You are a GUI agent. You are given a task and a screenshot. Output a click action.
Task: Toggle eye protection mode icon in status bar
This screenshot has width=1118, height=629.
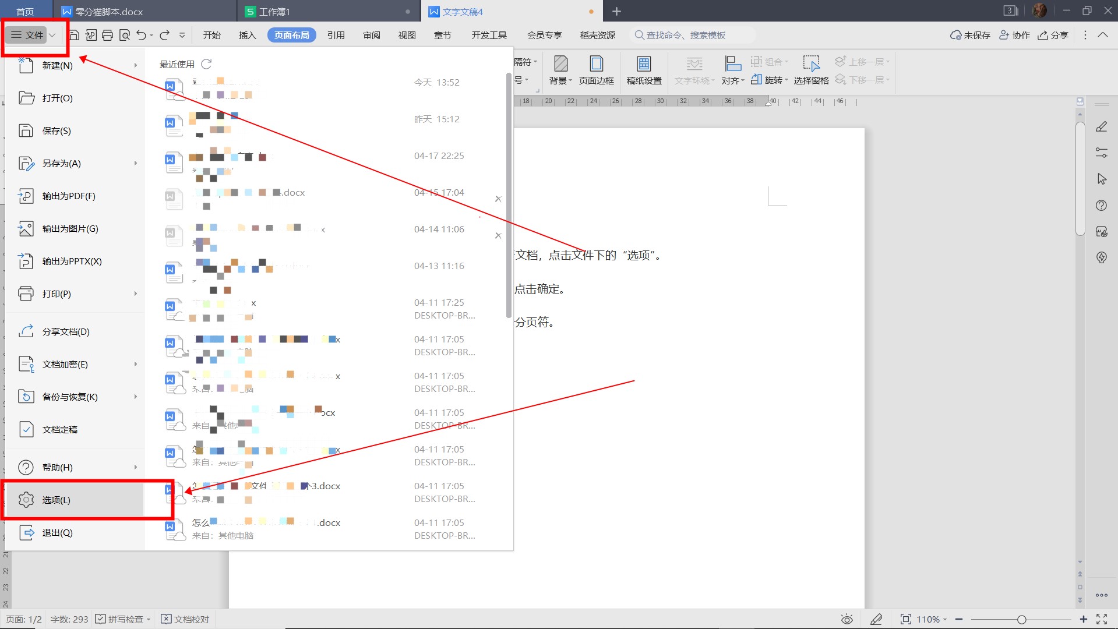pyautogui.click(x=847, y=619)
